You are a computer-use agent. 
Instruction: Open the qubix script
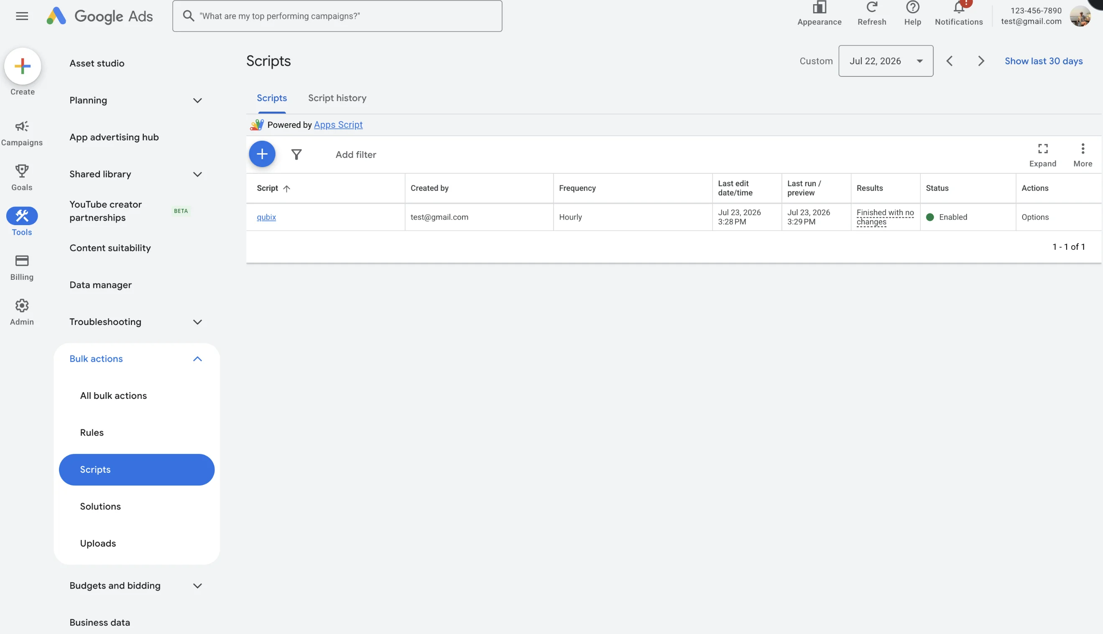266,217
